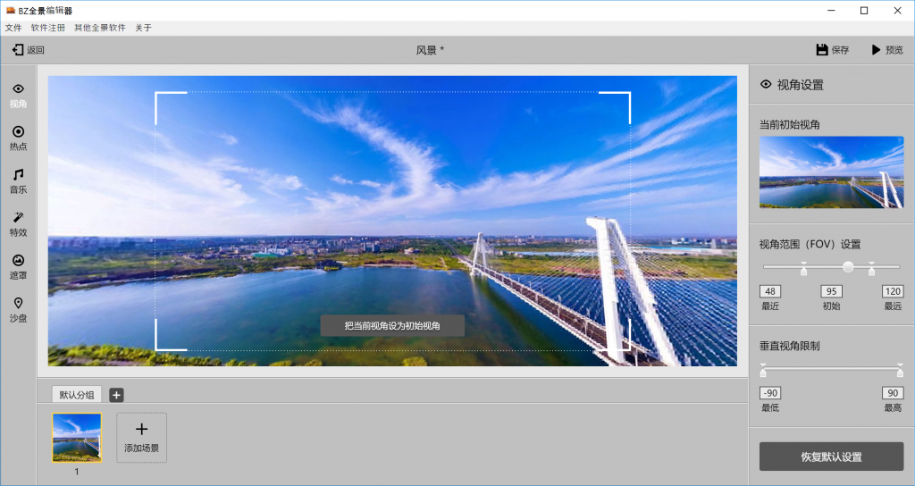Click the 最近 FOV input field showing 48
The width and height of the screenshot is (915, 486).
pyautogui.click(x=770, y=291)
